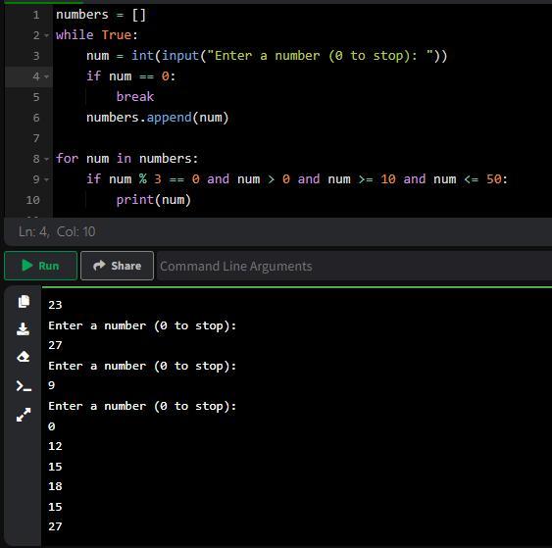Click on numbers.append(num) line
The width and height of the screenshot is (552, 548).
coord(157,118)
